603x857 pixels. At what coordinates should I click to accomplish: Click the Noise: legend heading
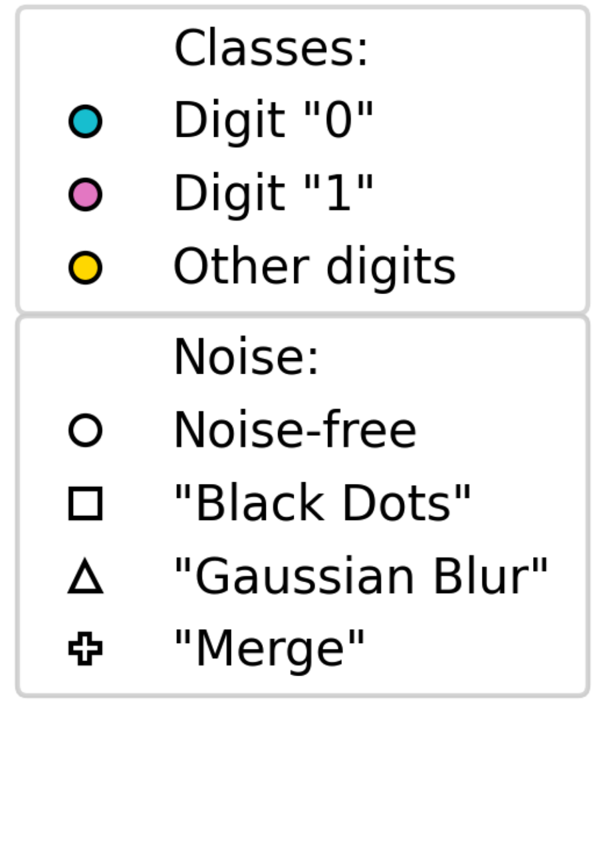click(246, 357)
